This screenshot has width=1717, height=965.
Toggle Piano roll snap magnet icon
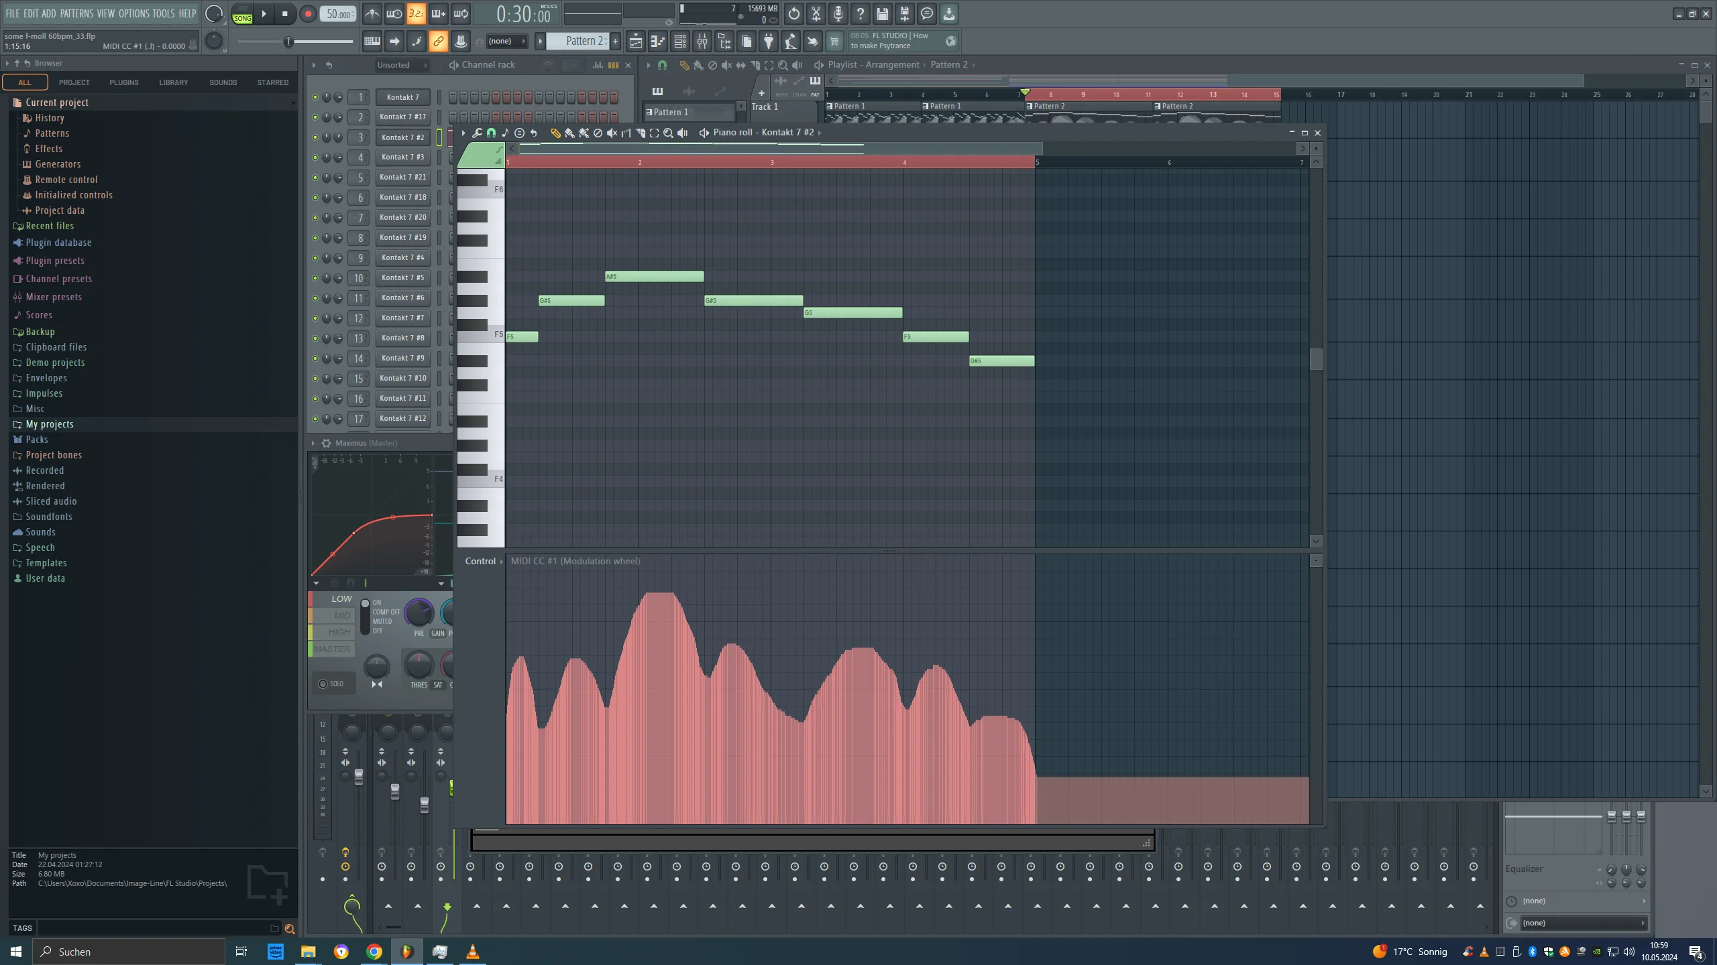pos(491,133)
